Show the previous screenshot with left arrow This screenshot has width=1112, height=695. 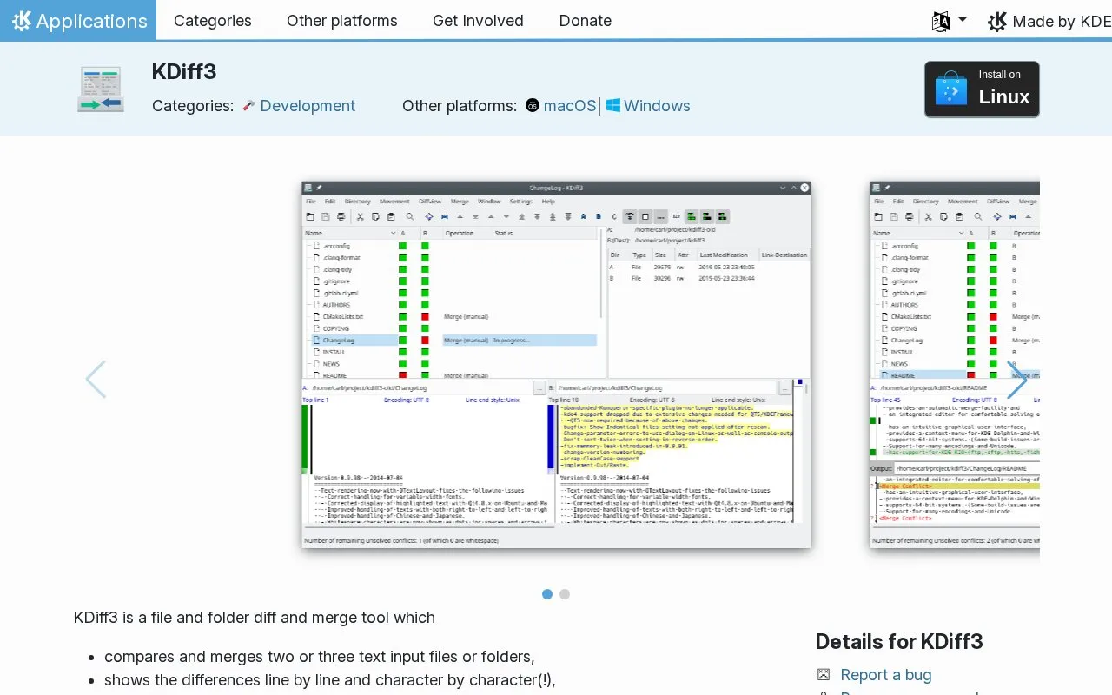click(96, 380)
